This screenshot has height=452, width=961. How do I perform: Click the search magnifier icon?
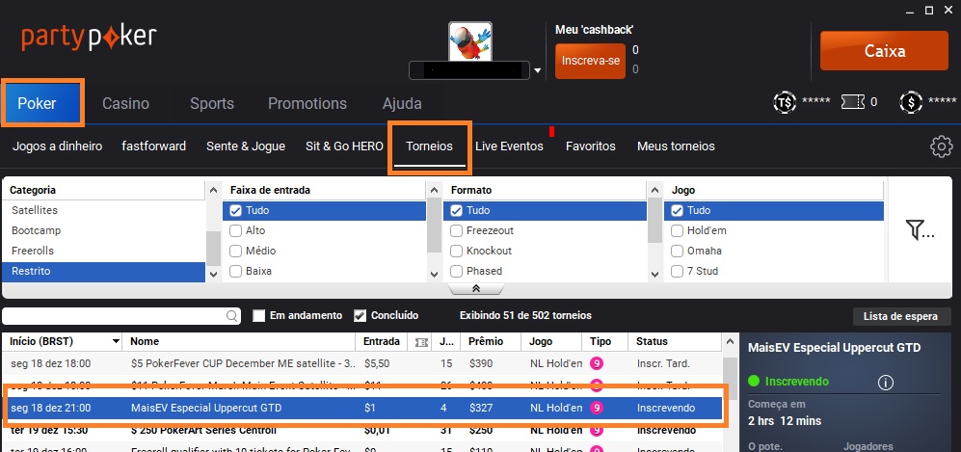[x=233, y=316]
